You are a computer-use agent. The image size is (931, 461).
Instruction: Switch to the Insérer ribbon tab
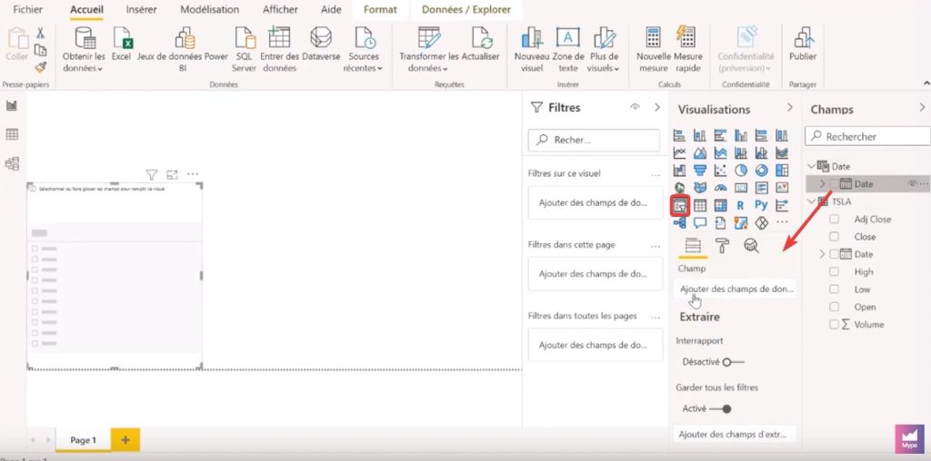click(x=142, y=9)
